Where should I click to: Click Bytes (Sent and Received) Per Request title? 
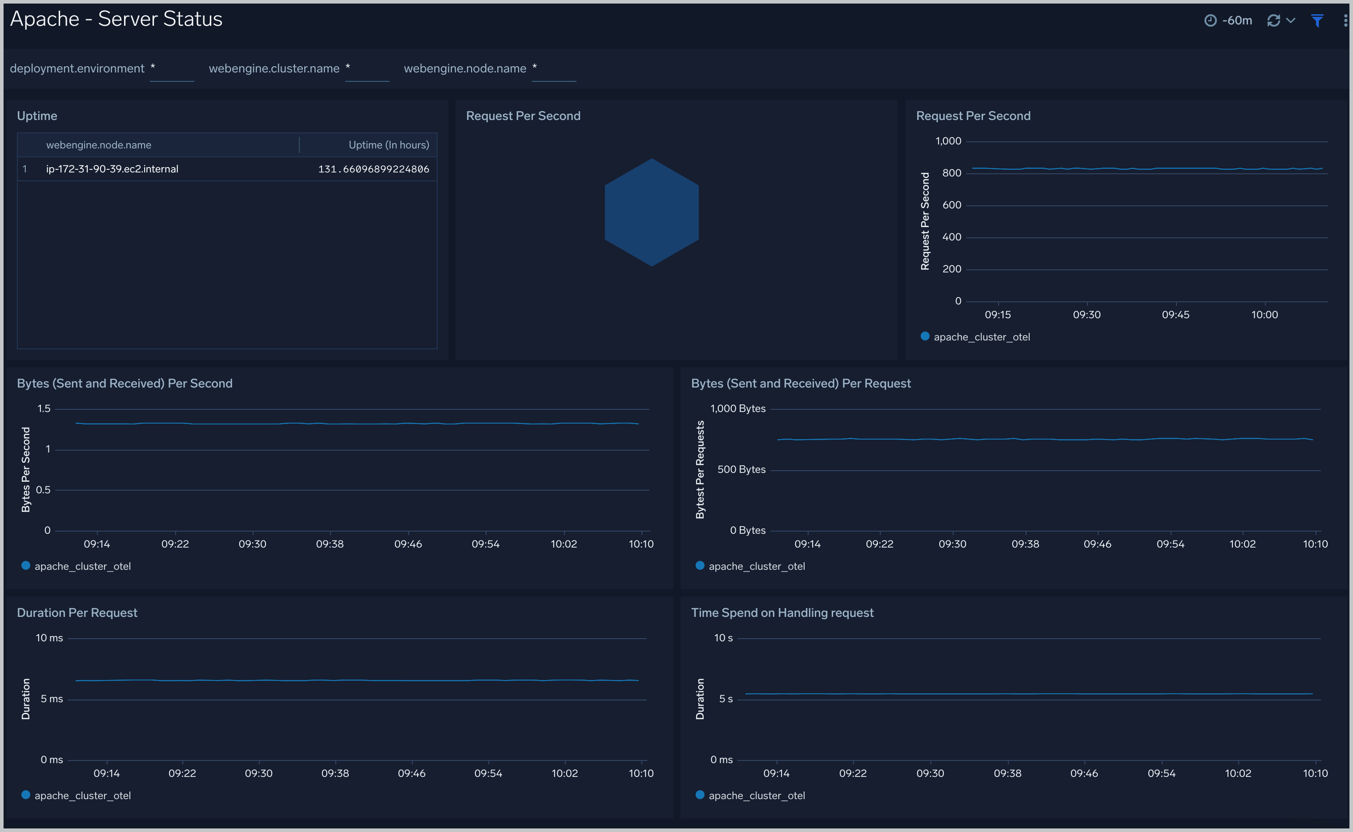point(801,384)
